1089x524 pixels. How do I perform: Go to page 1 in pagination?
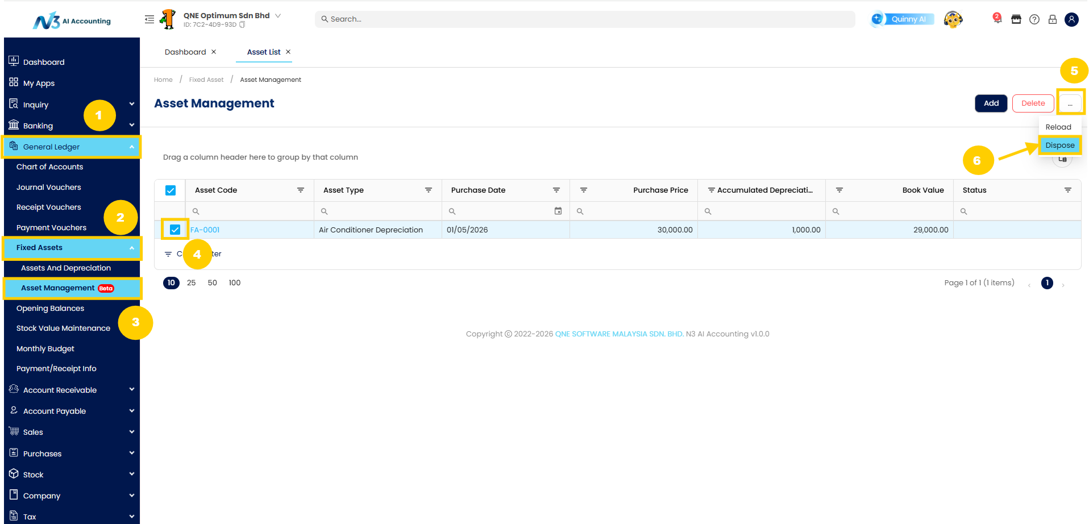coord(1047,282)
